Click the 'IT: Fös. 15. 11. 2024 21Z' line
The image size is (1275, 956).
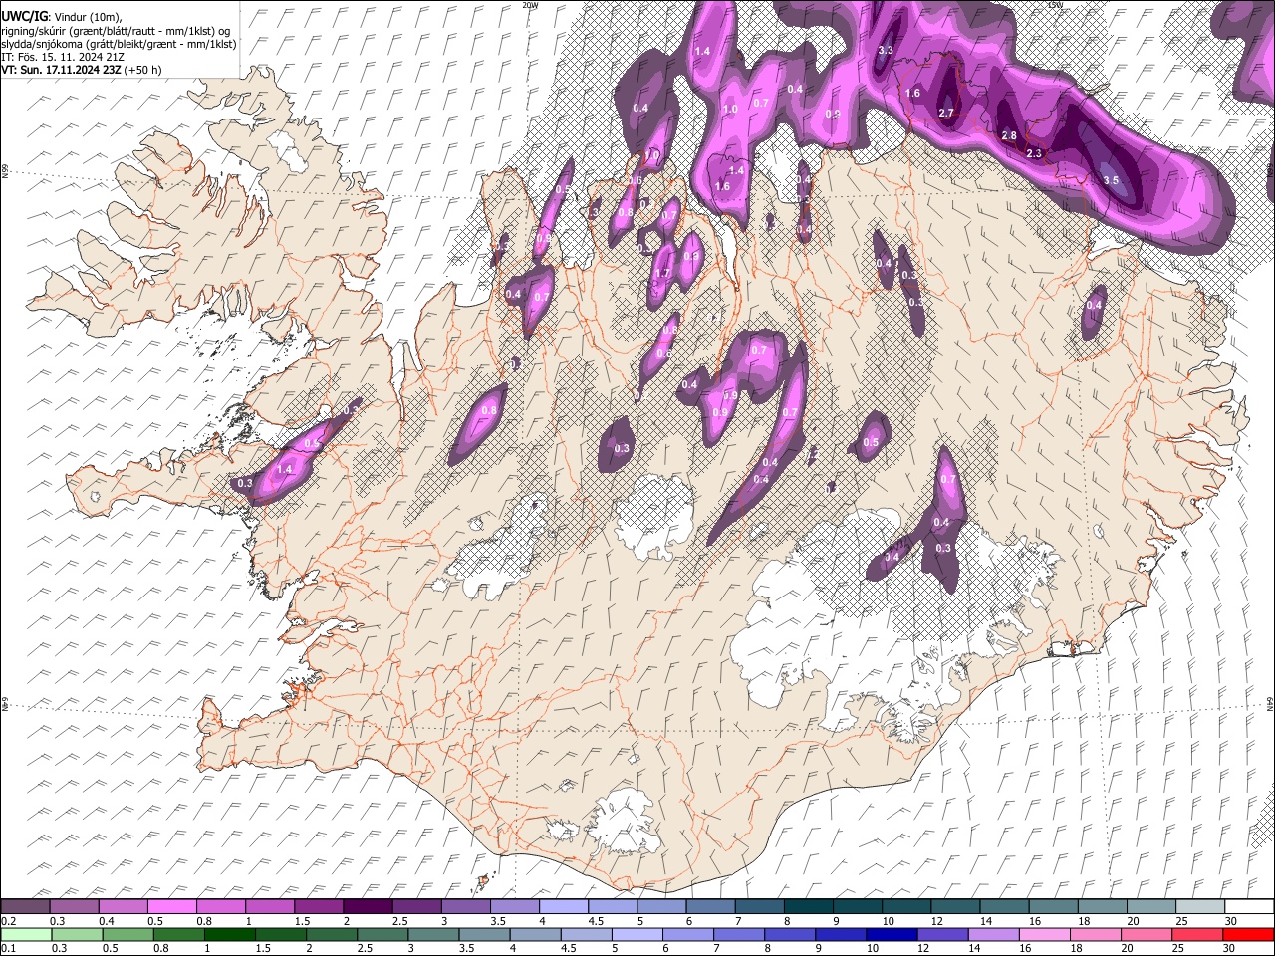63,57
